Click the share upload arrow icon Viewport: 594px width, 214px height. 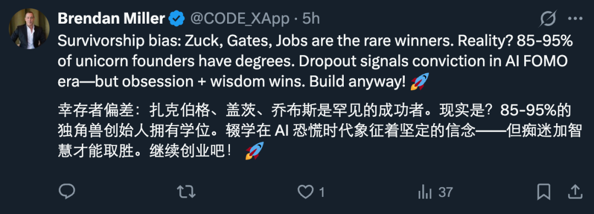[x=574, y=192]
